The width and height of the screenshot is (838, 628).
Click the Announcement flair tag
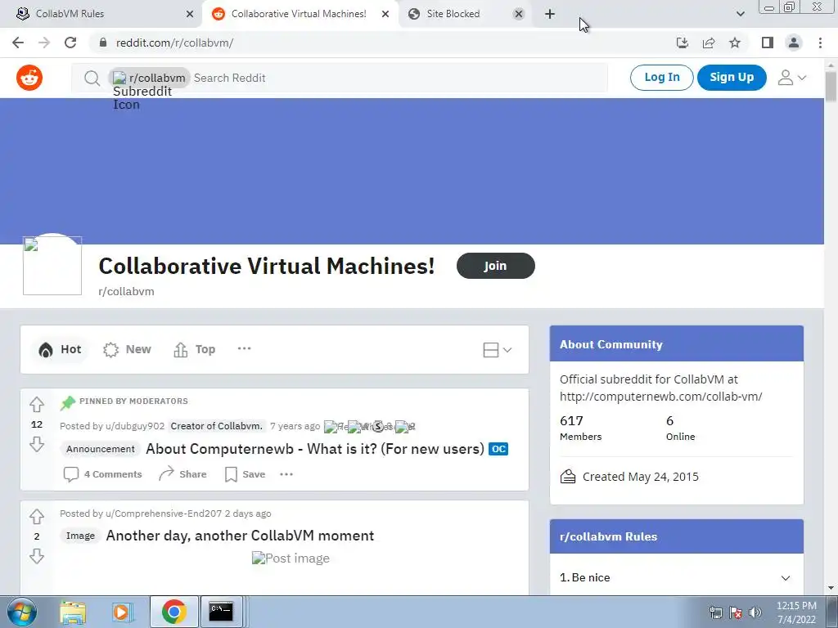tap(101, 449)
